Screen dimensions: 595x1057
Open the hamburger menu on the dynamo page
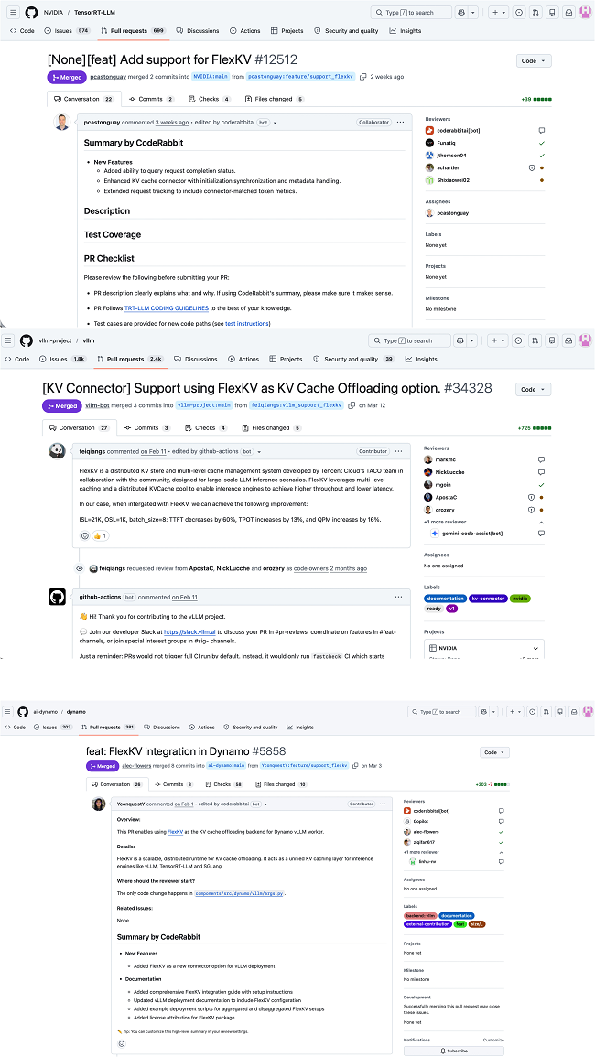(x=8, y=712)
